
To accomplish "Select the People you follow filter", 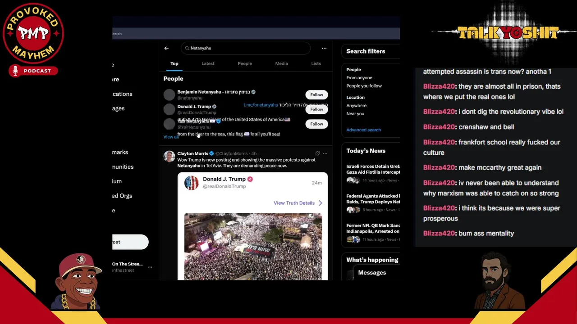I will (x=364, y=86).
